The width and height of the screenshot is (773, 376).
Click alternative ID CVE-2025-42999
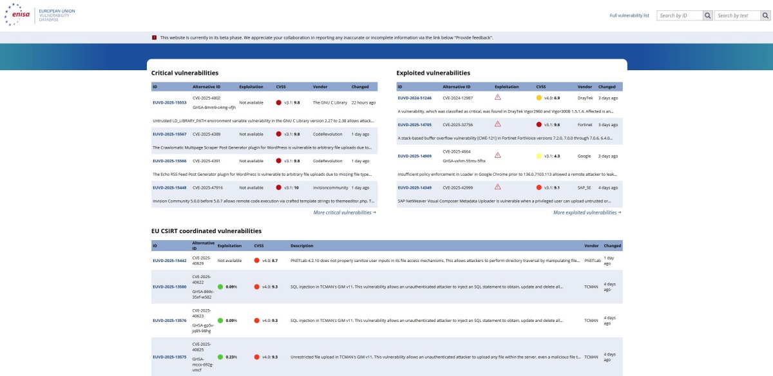pyautogui.click(x=457, y=187)
